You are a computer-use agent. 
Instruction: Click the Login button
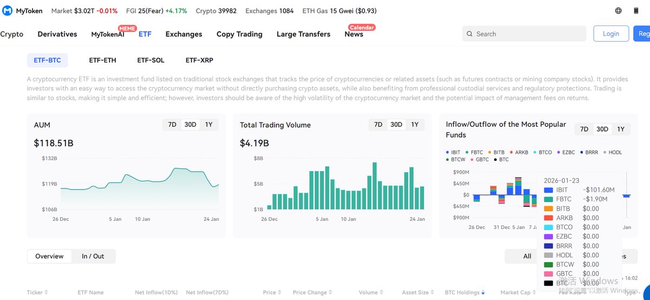[x=611, y=34]
